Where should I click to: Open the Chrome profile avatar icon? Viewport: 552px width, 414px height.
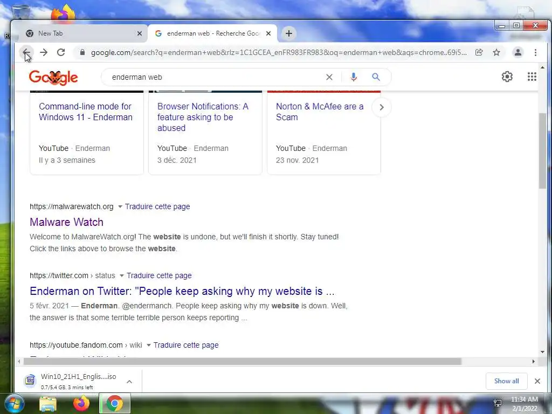(x=518, y=52)
